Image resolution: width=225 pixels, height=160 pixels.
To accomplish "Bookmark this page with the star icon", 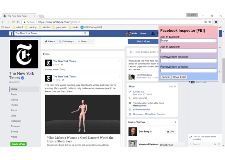I will (x=210, y=22).
